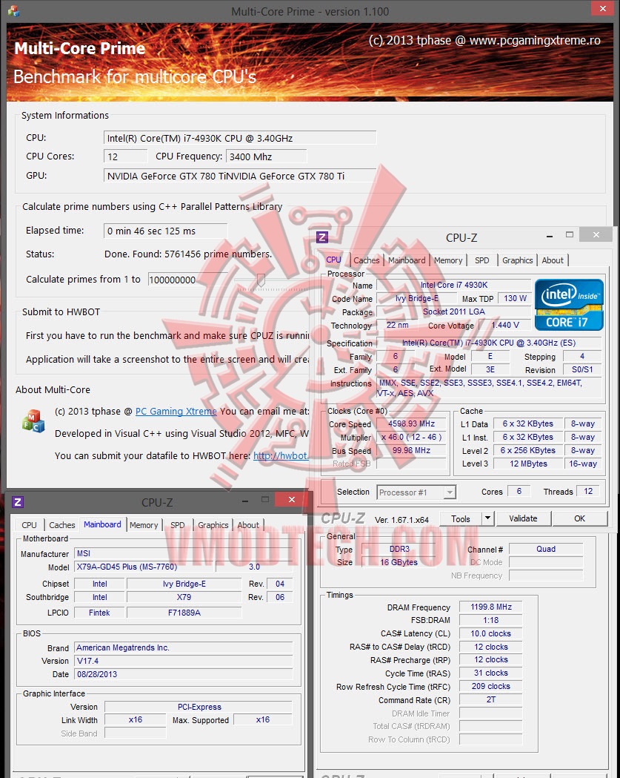Screen dimensions: 620x778
Task: Click the Fintek LPCIO vendor value
Action: click(x=99, y=613)
